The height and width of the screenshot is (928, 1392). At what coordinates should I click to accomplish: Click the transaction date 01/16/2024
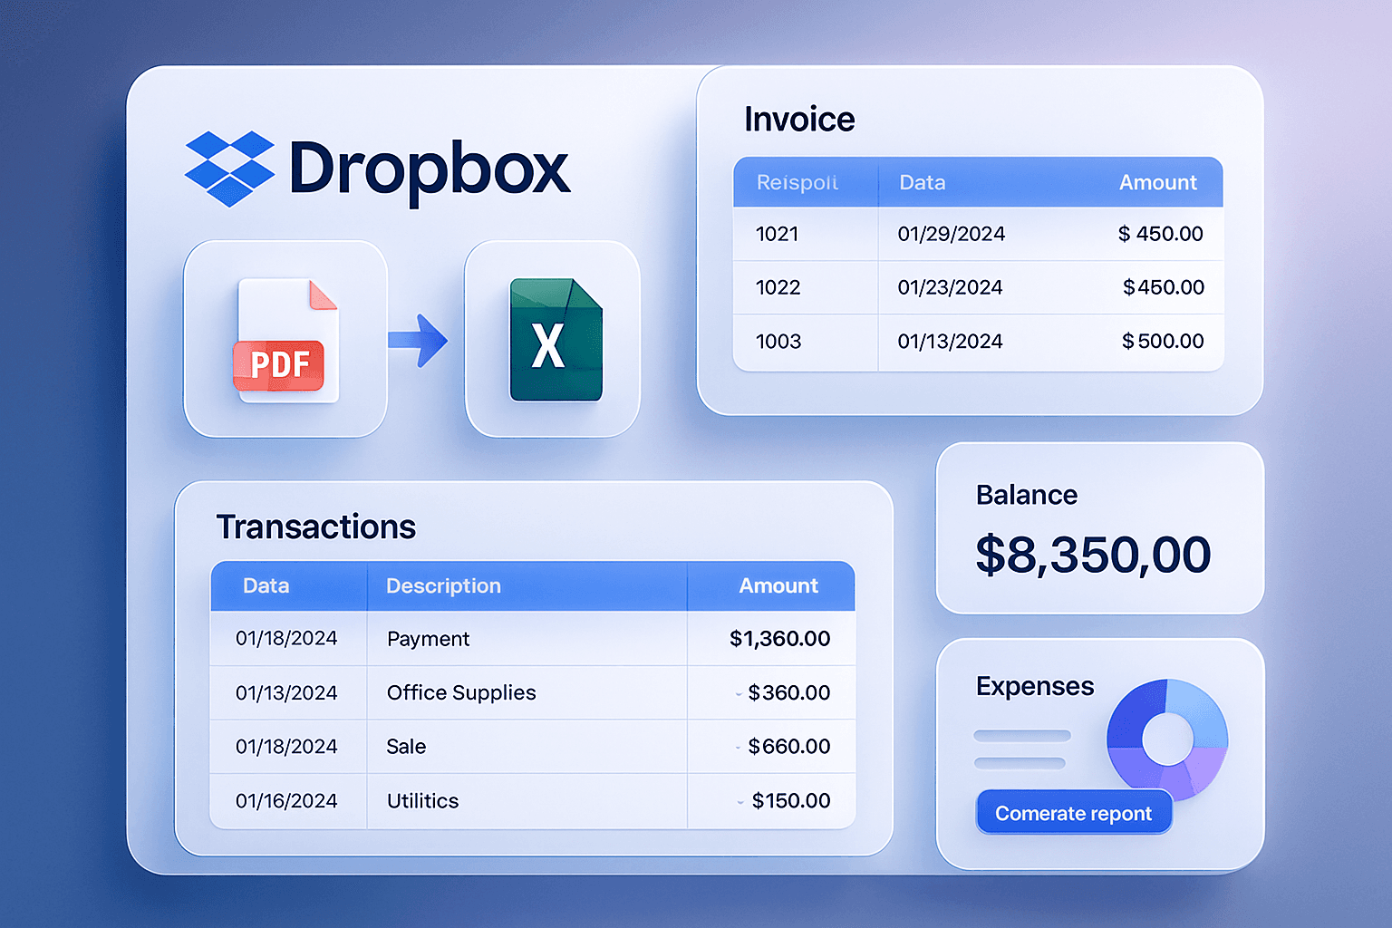(286, 801)
